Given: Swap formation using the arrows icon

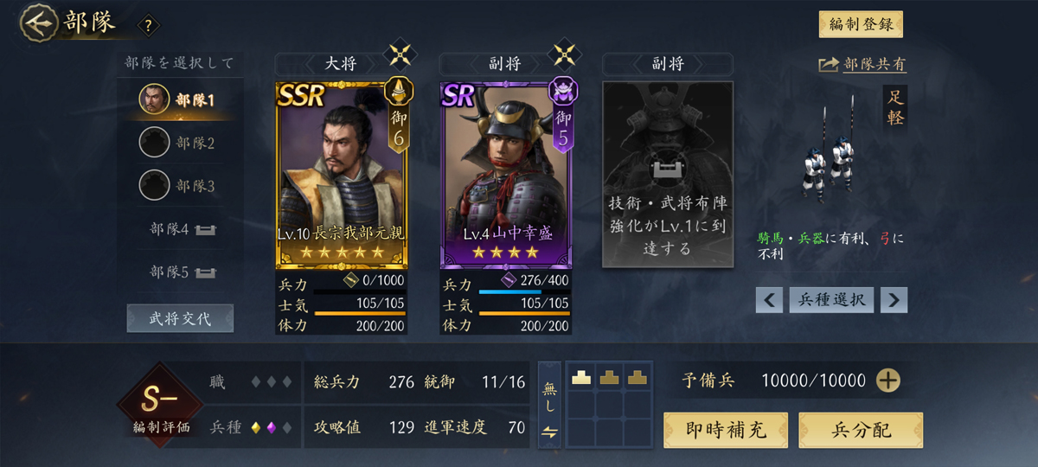Looking at the screenshot, I should pos(549,432).
